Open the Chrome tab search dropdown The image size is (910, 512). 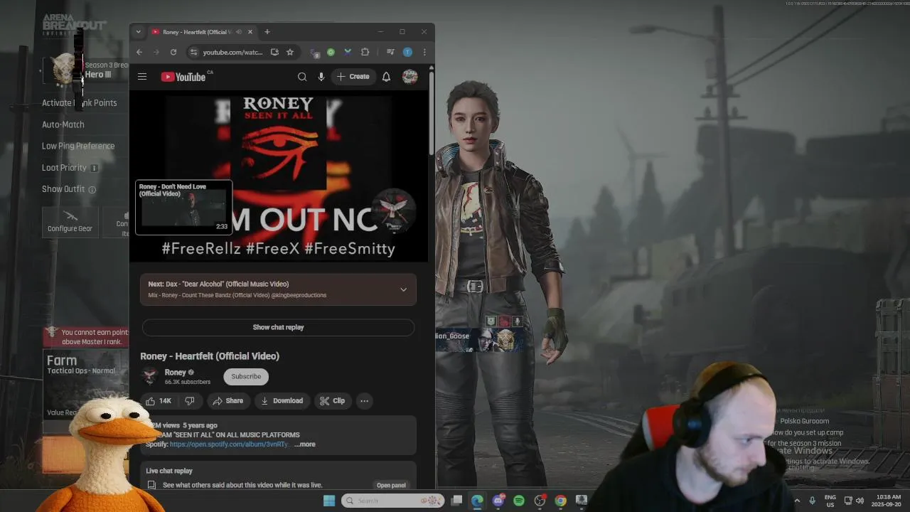tap(138, 32)
